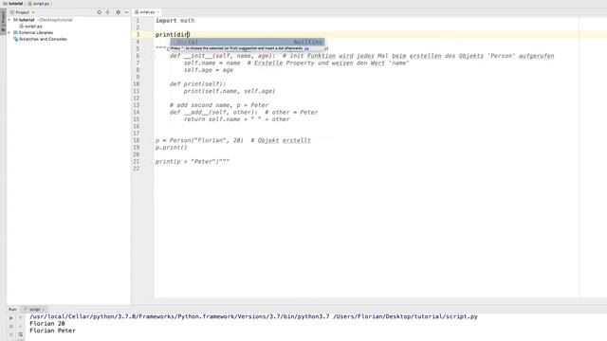Click the locate/scroll-from-source icon in Project panel

99,12
